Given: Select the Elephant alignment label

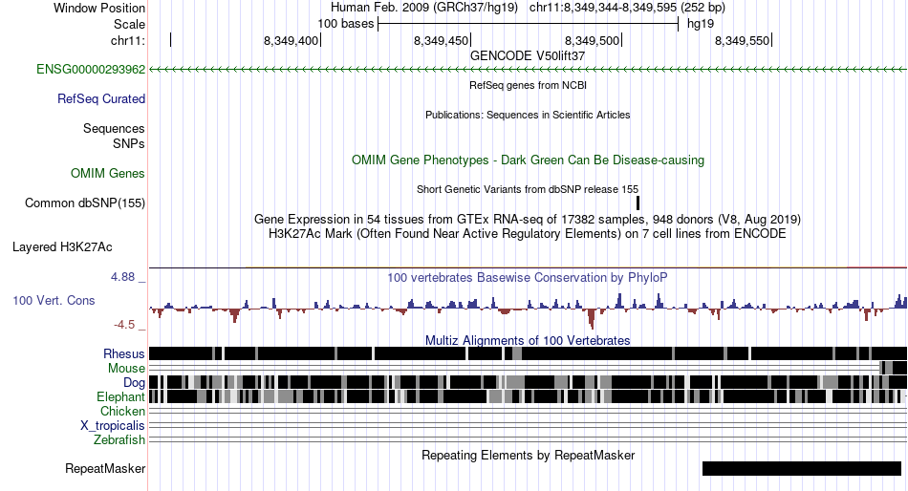Looking at the screenshot, I should (120, 397).
